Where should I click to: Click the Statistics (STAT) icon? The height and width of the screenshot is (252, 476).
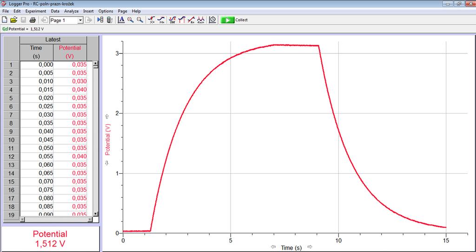[x=172, y=20]
